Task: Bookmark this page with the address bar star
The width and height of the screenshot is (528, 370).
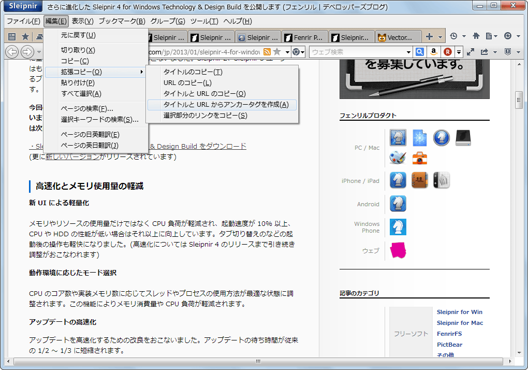Action: coord(277,51)
